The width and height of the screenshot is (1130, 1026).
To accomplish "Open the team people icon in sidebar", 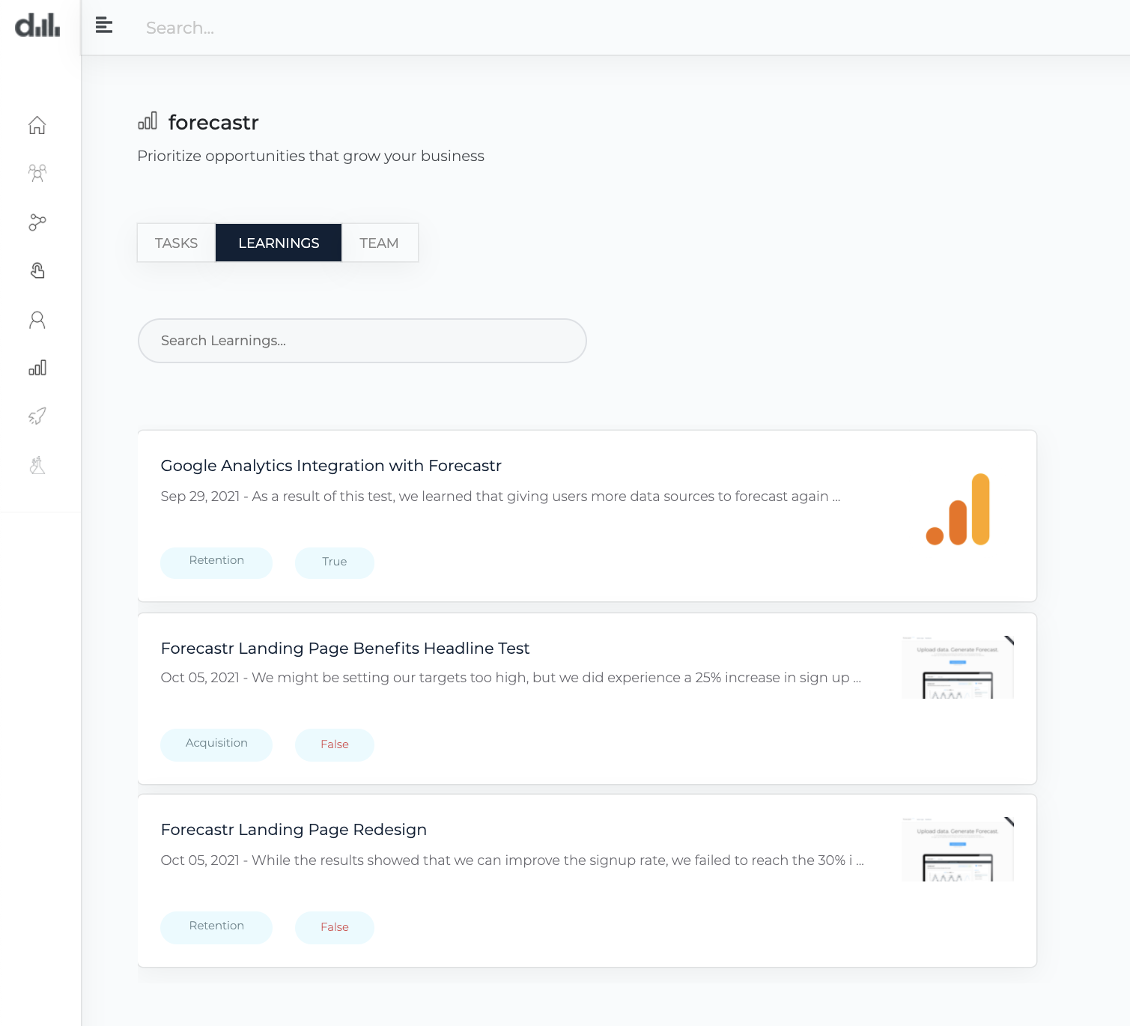I will coord(37,174).
